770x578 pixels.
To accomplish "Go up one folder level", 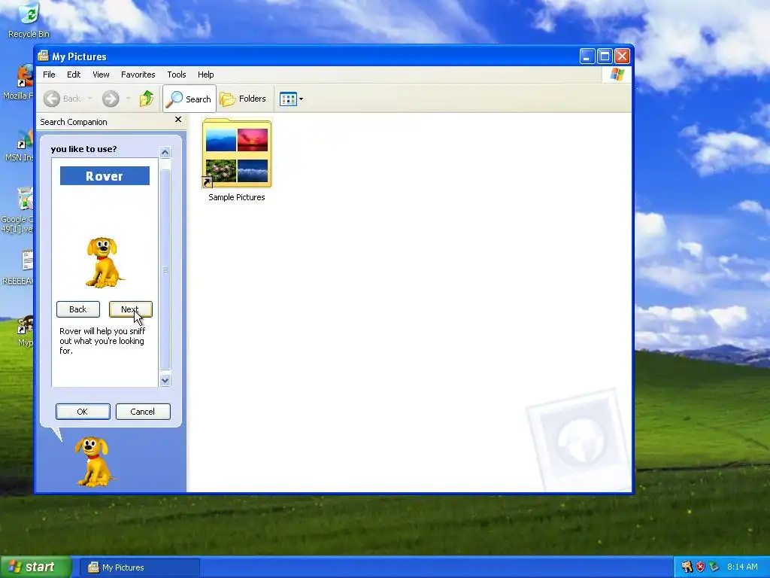I will (147, 99).
